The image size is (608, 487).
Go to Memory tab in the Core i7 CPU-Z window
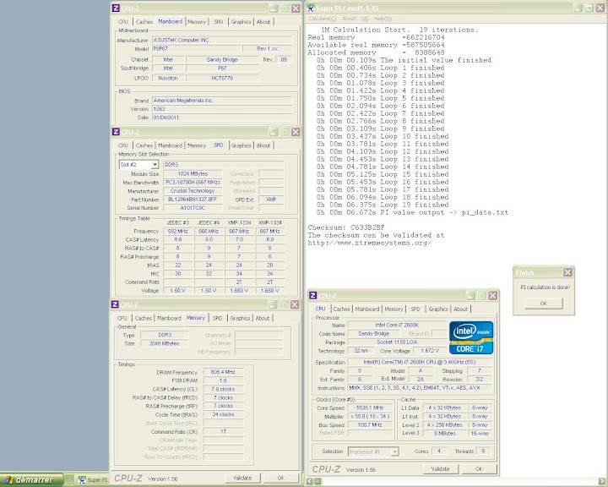(394, 309)
